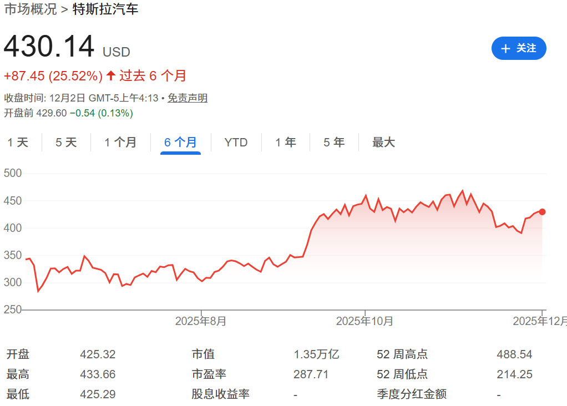Open the YTD performance view
Image resolution: width=567 pixels, height=406 pixels.
point(236,142)
